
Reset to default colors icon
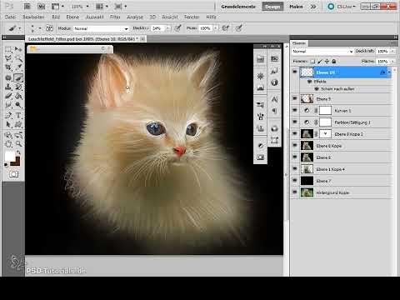pos(6,165)
